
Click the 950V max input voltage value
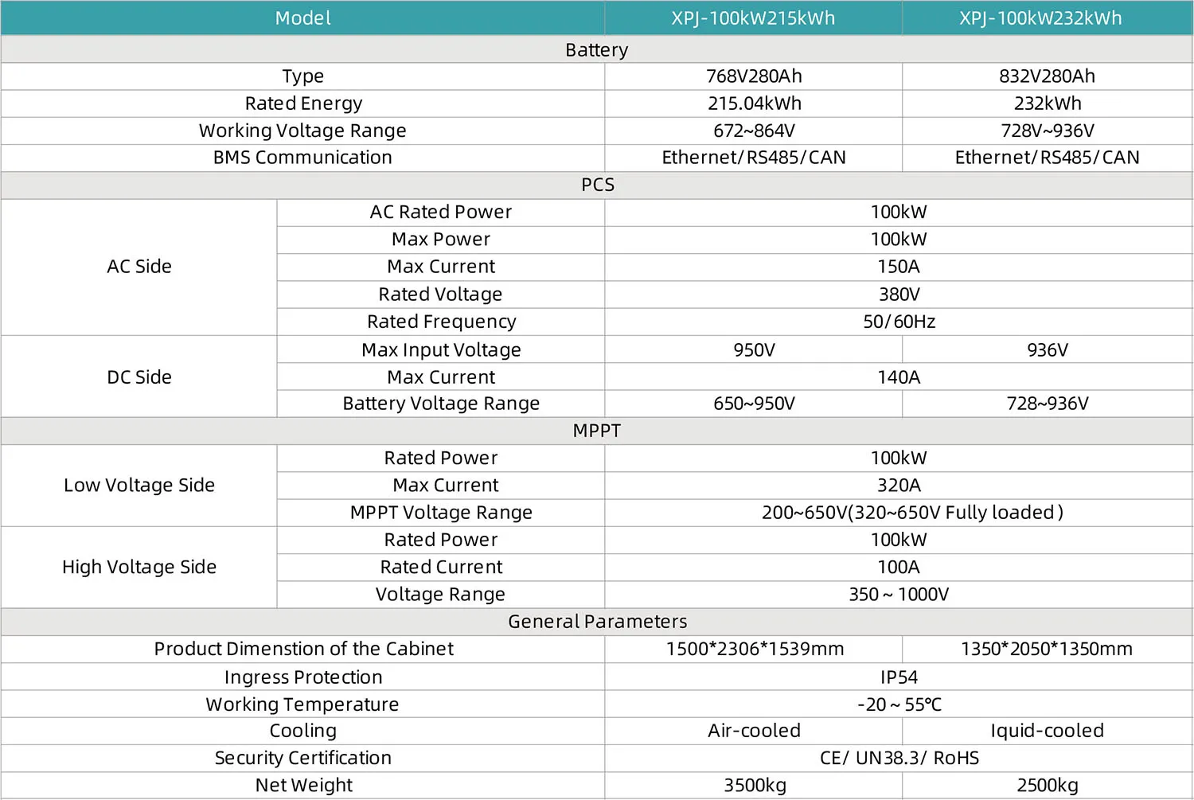754,350
